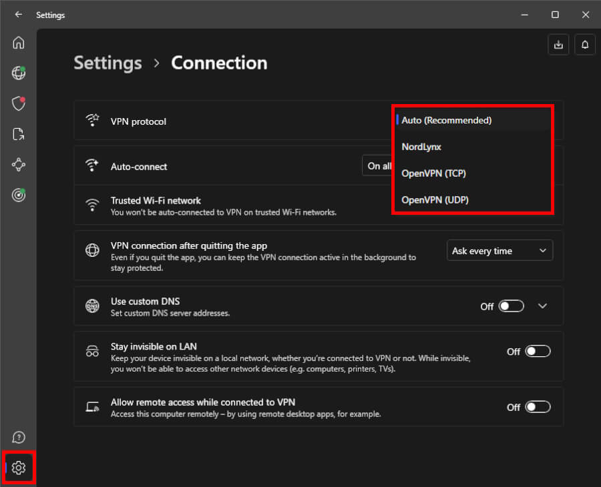Click the Trusted Wi-Fi network icon
Screen dimensions: 601x487
[92, 205]
